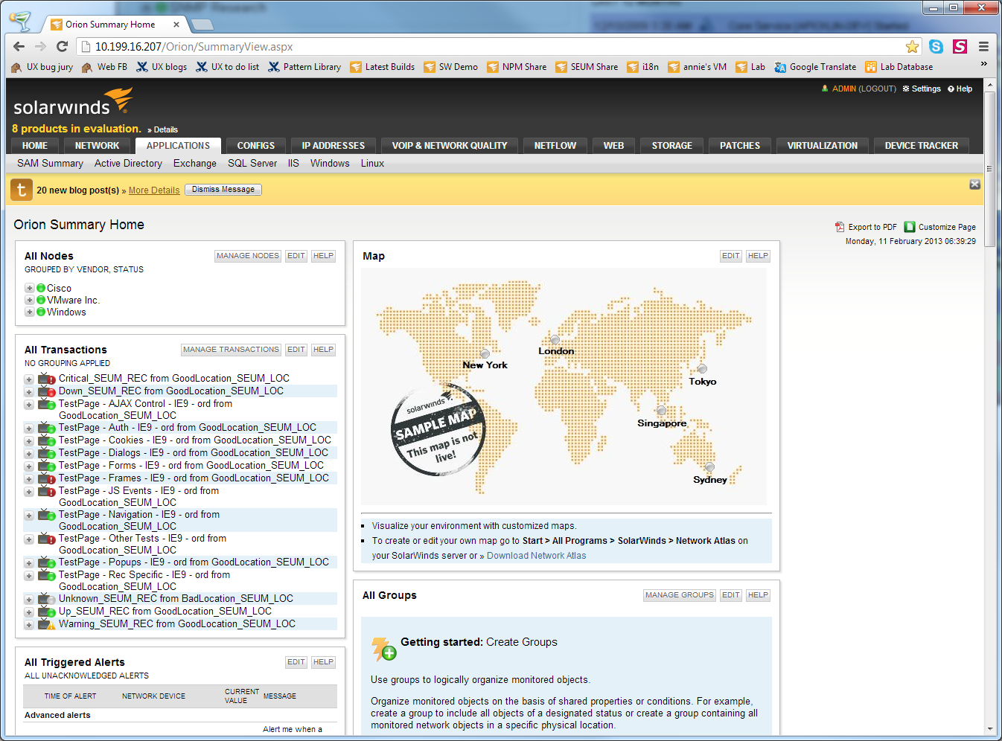1002x741 pixels.
Task: Expand TestPage - Cookies - IE9 transaction
Action: click(x=29, y=441)
